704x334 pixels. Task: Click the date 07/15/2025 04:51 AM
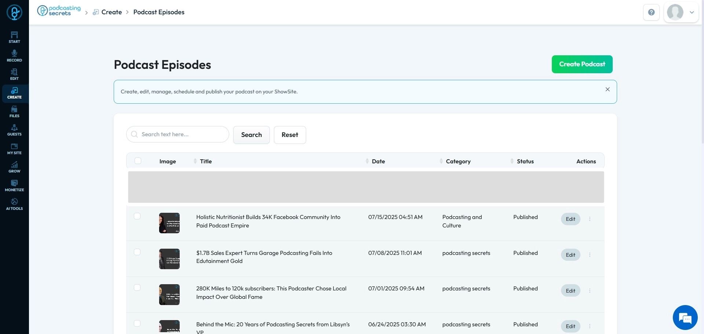click(x=395, y=217)
